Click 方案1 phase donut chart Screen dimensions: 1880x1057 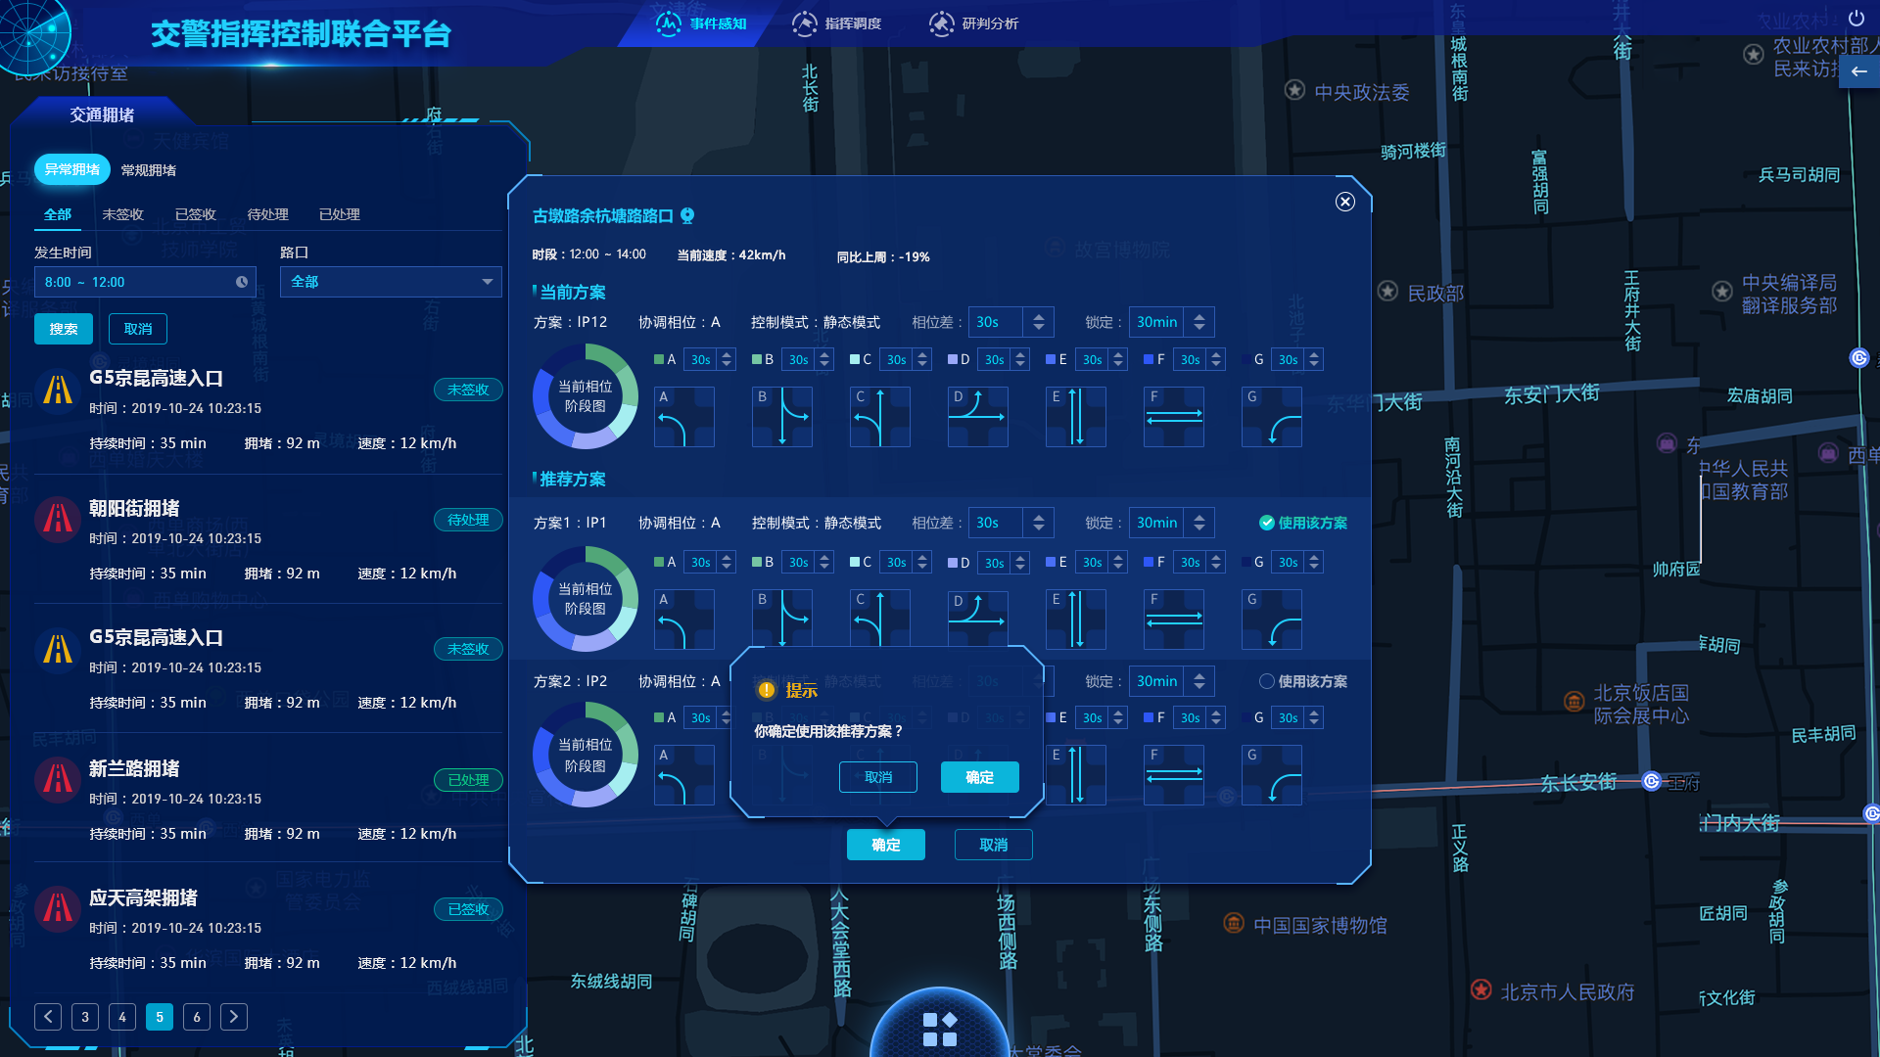586,599
